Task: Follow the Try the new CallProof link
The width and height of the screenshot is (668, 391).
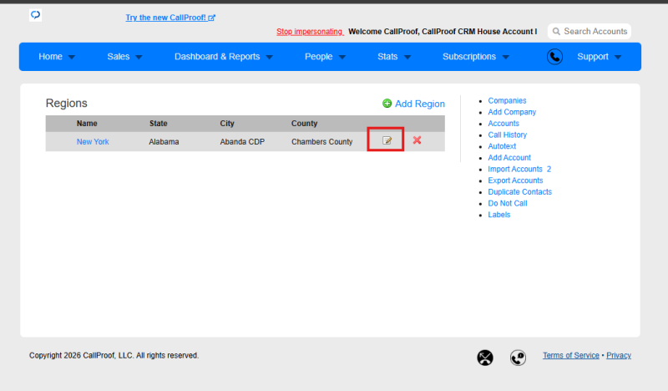Action: tap(170, 18)
